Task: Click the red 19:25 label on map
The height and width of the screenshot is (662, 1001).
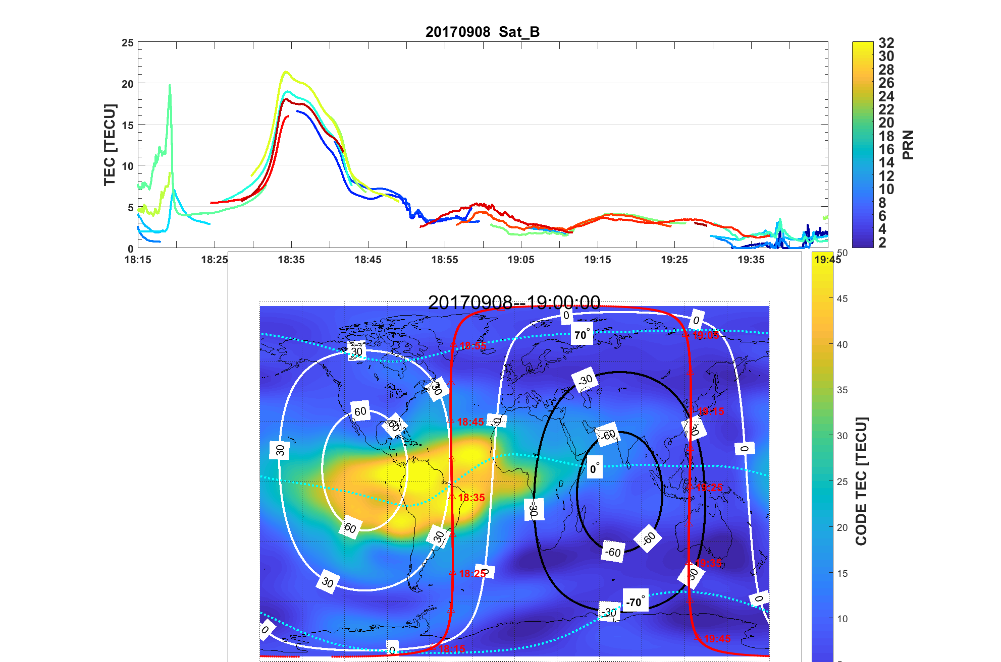Action: (709, 488)
